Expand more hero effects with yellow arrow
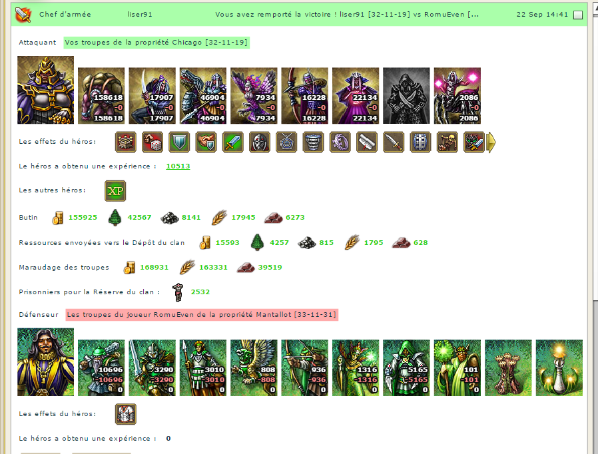This screenshot has width=598, height=454. click(x=491, y=142)
